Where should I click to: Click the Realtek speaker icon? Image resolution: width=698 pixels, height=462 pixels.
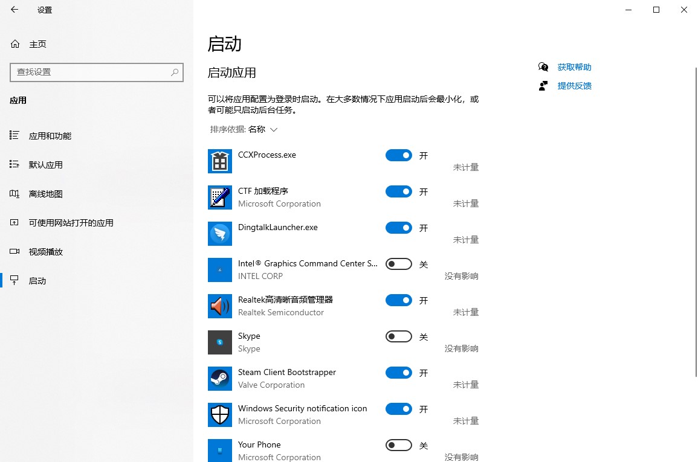click(x=220, y=306)
